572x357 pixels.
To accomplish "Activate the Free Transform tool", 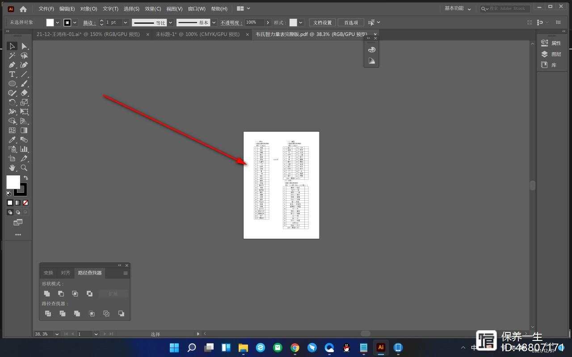I will (x=24, y=112).
